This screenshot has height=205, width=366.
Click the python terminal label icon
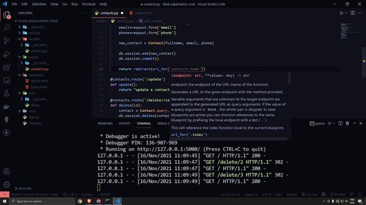317,124
